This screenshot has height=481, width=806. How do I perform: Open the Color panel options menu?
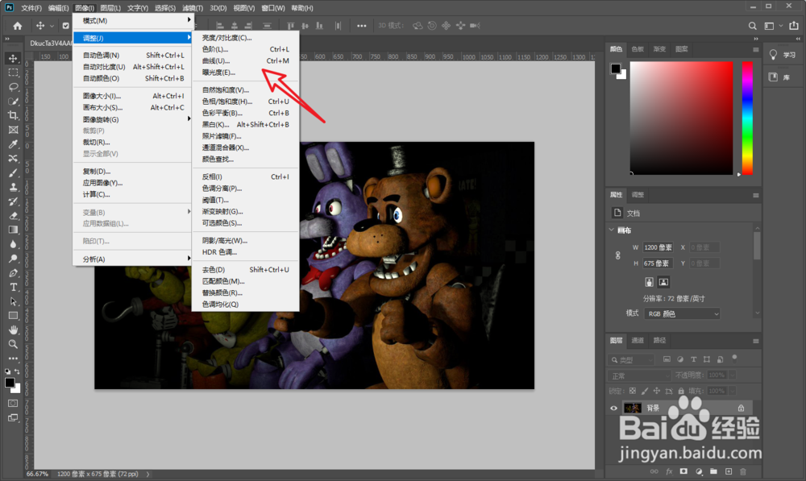click(x=756, y=49)
